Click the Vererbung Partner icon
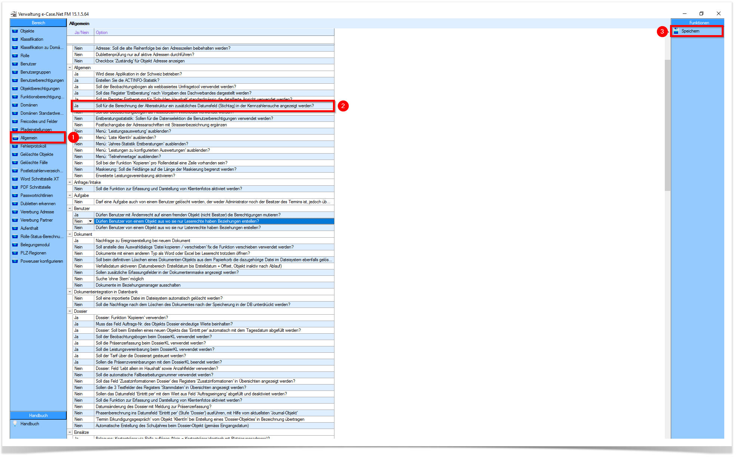Viewport: 737px width, 457px height. pyautogui.click(x=15, y=220)
